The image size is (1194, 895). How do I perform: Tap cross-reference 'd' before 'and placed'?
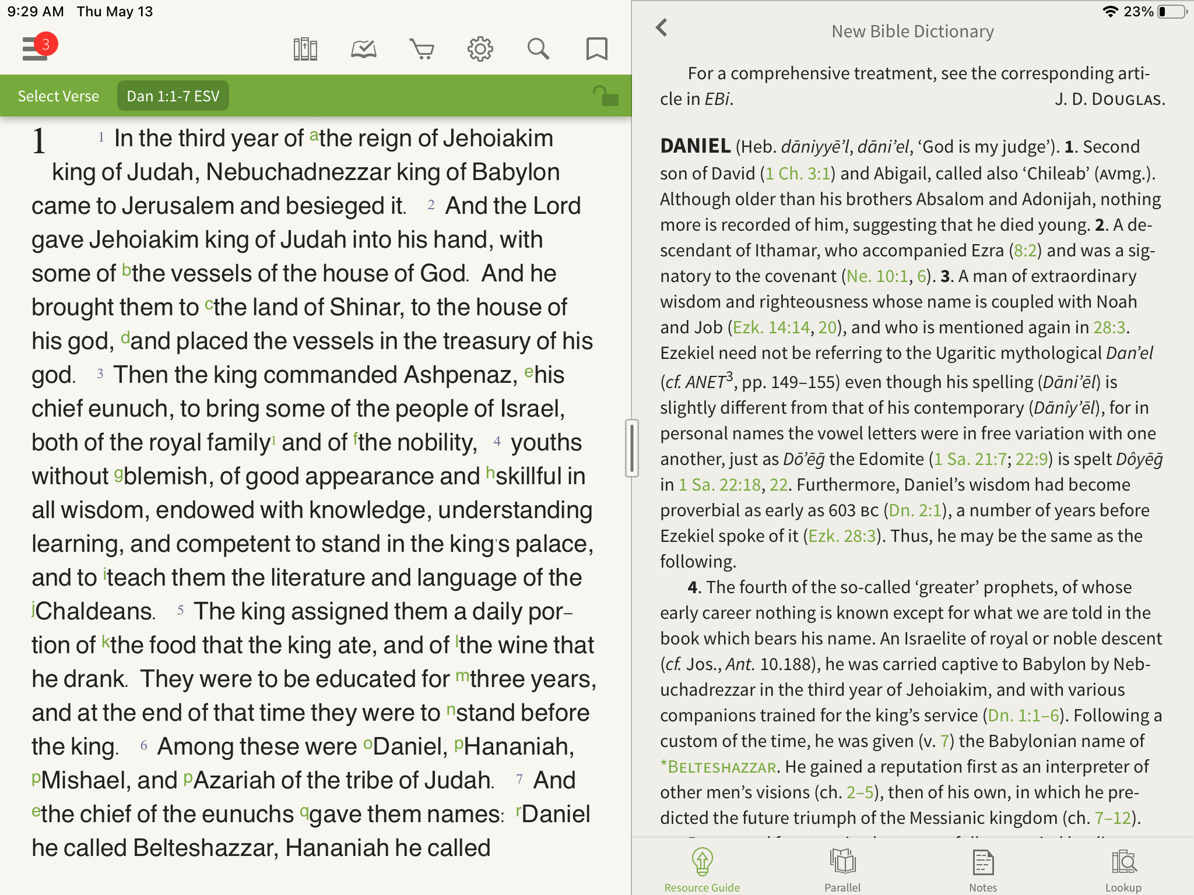tap(125, 337)
